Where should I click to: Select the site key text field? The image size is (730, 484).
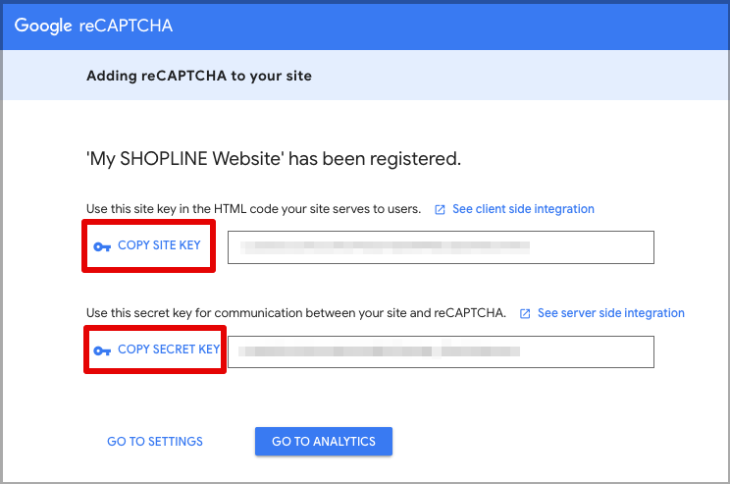click(x=441, y=246)
